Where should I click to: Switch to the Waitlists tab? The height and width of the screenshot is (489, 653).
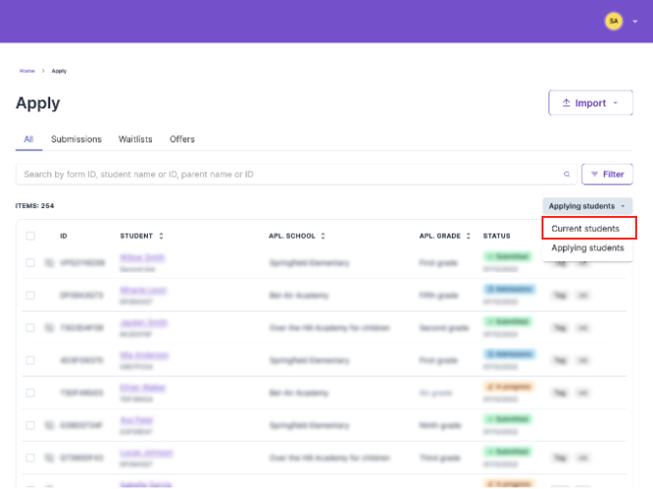(135, 140)
